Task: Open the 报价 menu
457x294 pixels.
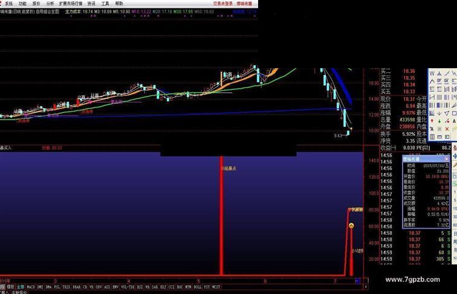Action: pyautogui.click(x=36, y=4)
